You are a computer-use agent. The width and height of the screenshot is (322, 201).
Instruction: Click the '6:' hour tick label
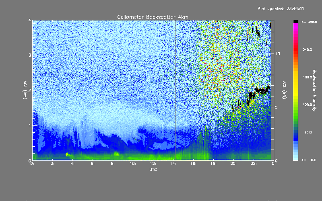(x=93, y=164)
